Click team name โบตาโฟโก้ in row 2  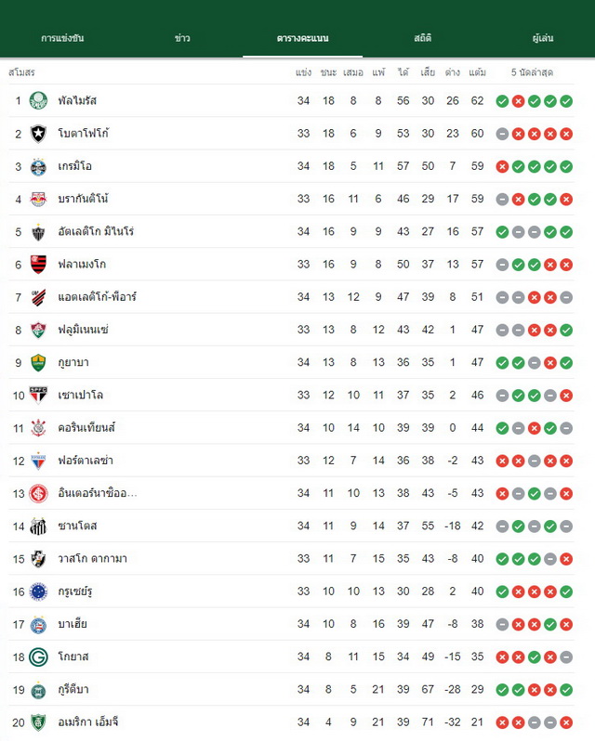coord(84,134)
